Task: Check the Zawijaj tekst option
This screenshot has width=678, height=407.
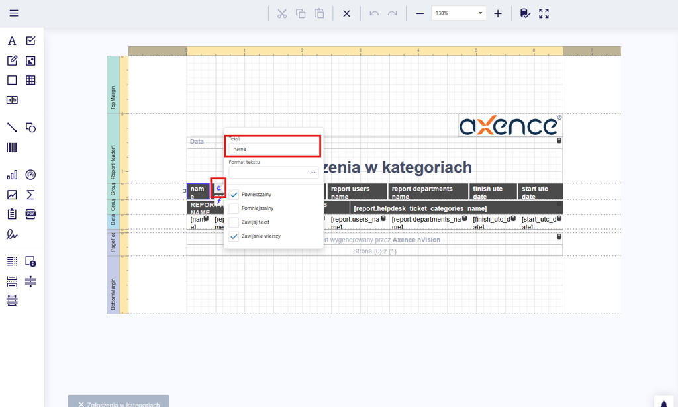Action: [234, 222]
